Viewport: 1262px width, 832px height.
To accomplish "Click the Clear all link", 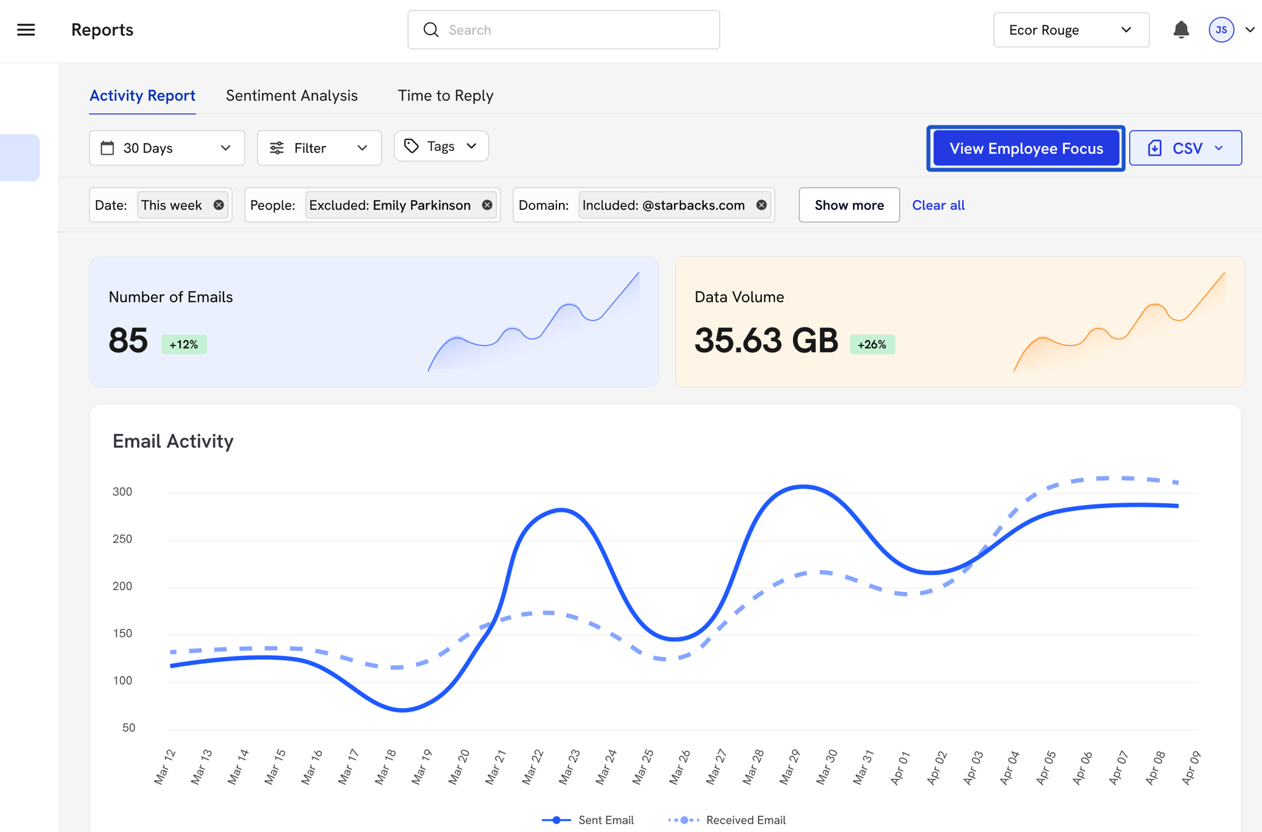I will pos(938,205).
